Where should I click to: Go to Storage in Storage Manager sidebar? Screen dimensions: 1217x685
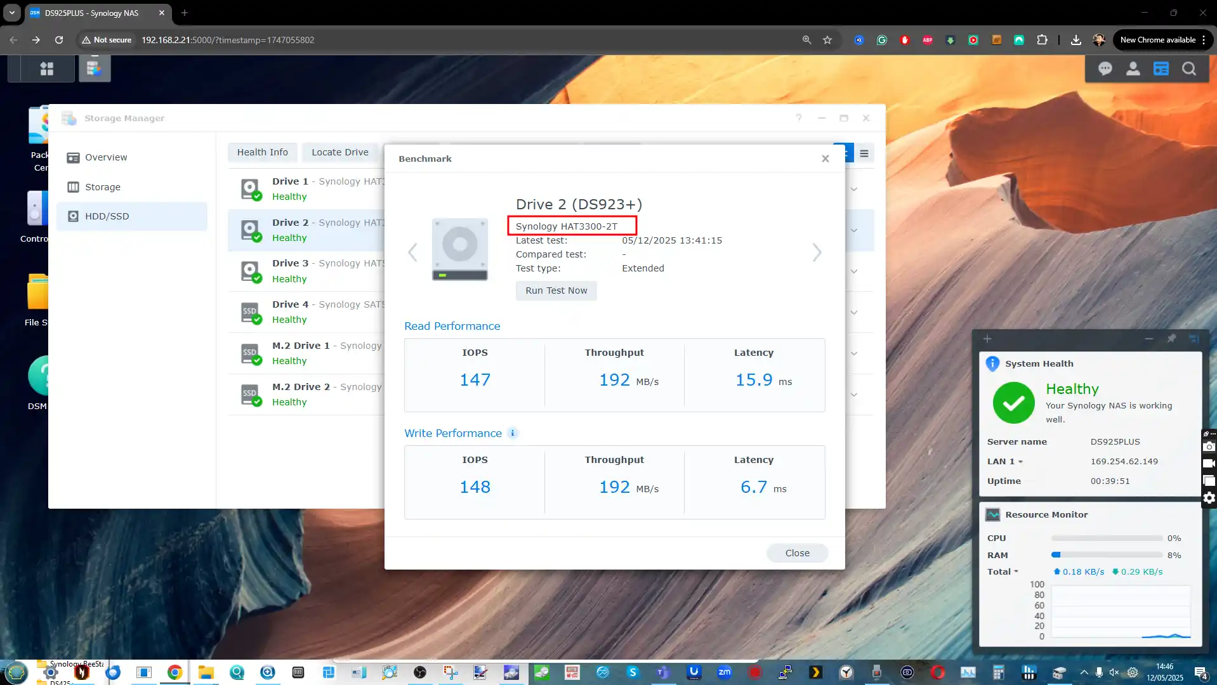point(131,187)
